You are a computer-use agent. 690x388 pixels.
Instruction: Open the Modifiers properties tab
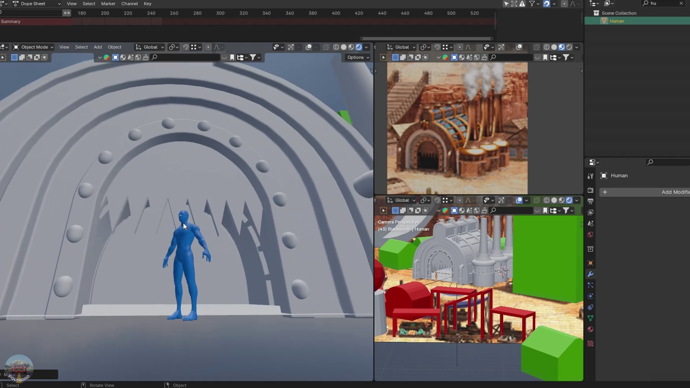pos(590,274)
